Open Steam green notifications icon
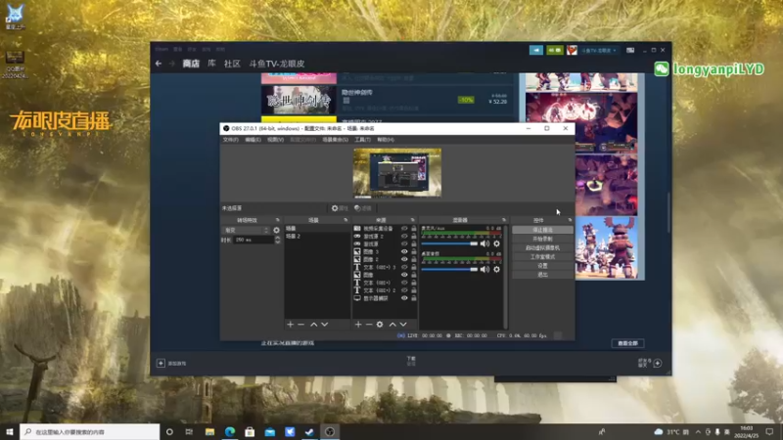The width and height of the screenshot is (783, 440). click(x=554, y=51)
